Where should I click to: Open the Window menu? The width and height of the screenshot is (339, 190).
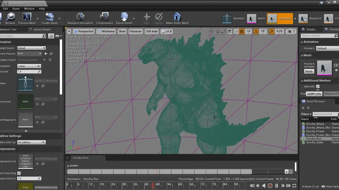pos(29,9)
